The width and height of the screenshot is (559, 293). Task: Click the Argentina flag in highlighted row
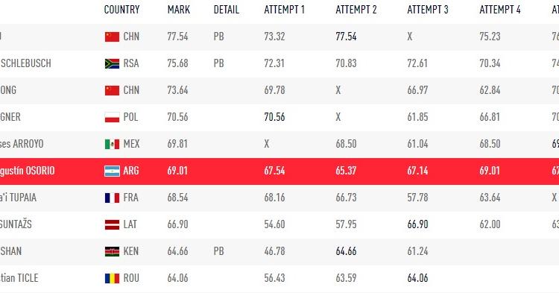point(112,171)
